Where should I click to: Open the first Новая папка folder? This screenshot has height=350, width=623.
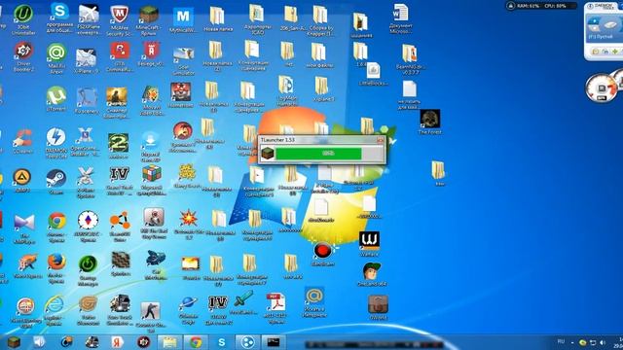coord(217,17)
